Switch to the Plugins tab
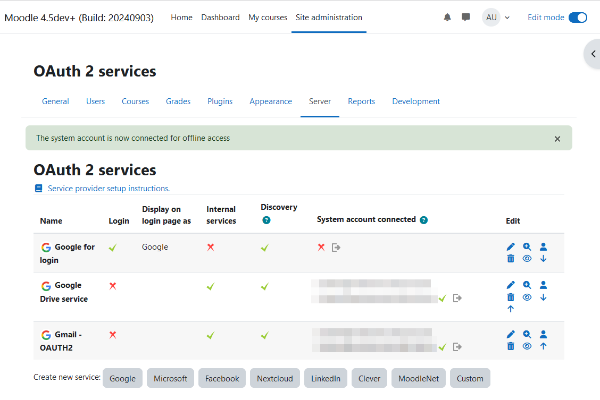The height and width of the screenshot is (400, 600). 220,101
